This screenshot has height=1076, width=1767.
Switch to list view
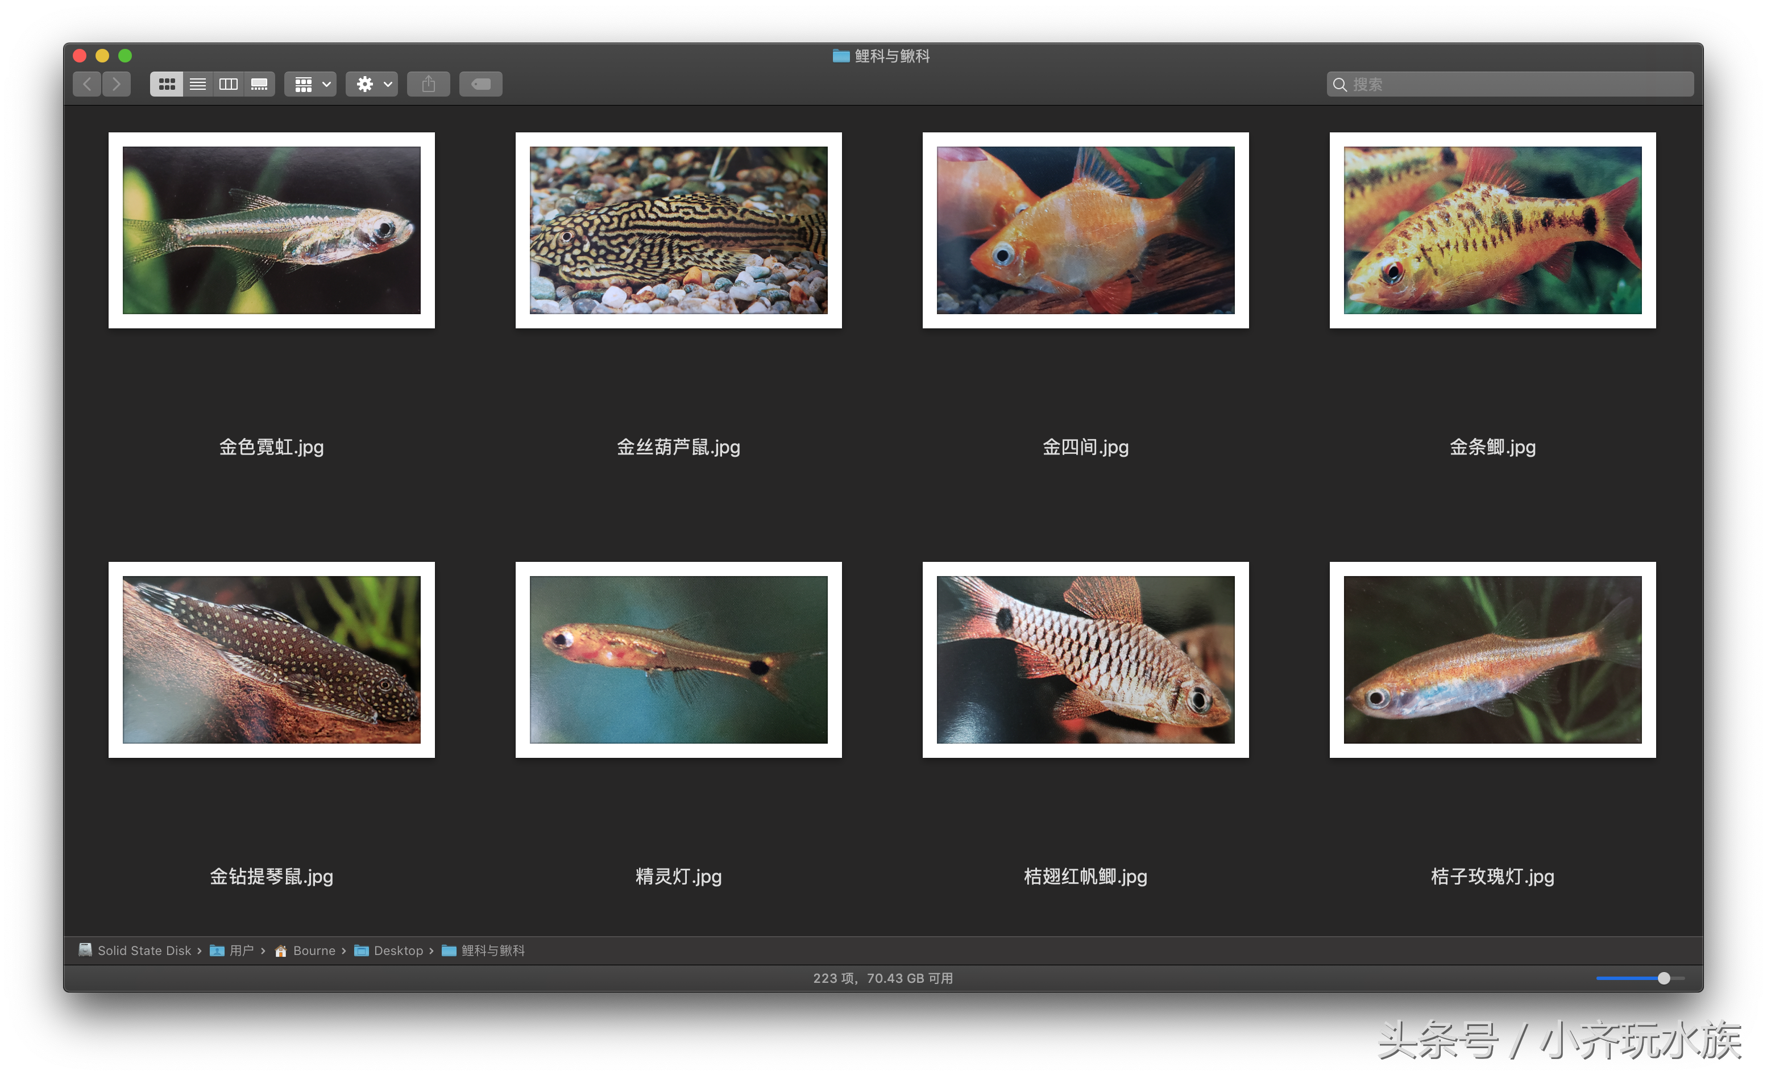point(198,85)
